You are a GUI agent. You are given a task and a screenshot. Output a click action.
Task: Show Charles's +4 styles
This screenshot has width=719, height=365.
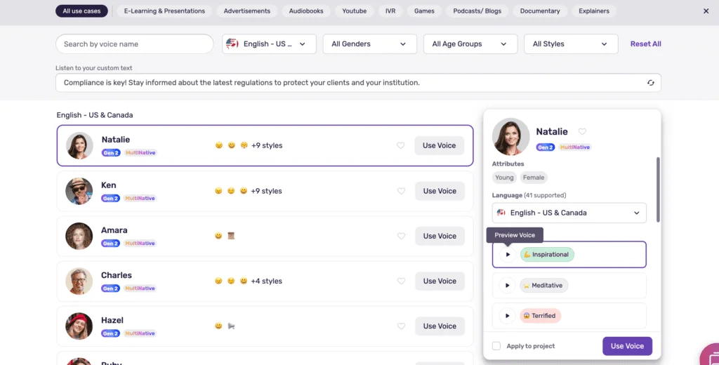point(266,281)
